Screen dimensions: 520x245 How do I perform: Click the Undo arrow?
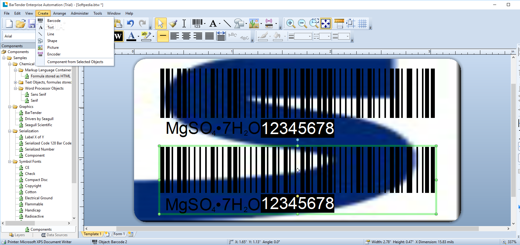point(130,23)
